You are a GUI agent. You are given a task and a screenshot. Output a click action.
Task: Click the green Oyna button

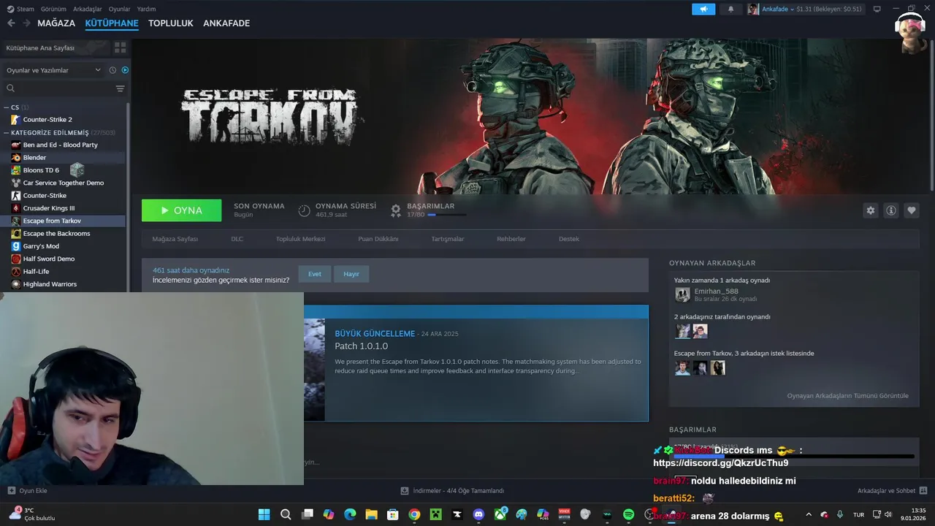(x=181, y=210)
